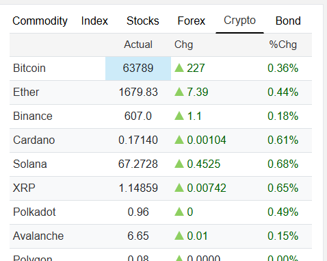
Task: Select the Stocks tab
Action: coord(143,21)
